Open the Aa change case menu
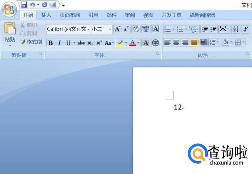 (x=109, y=43)
